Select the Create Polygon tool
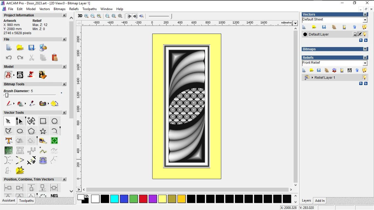Image resolution: width=374 pixels, height=210 pixels. [x=31, y=131]
